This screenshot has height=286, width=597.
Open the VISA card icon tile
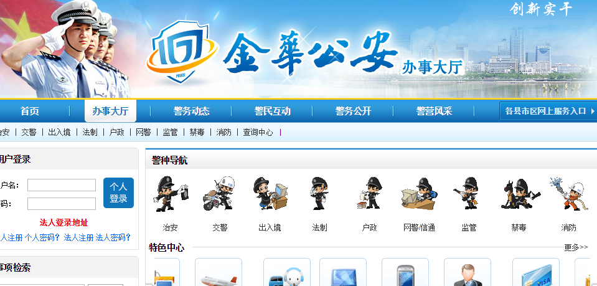(x=536, y=272)
